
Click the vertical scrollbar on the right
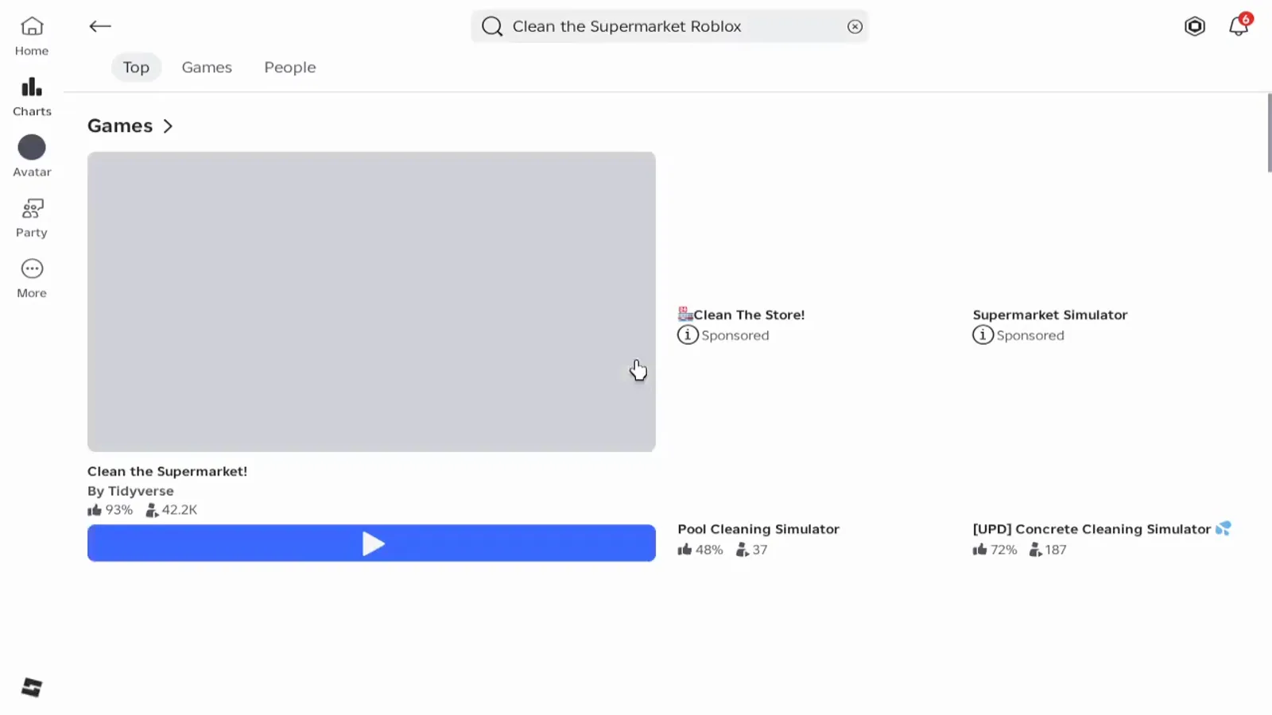[1269, 132]
